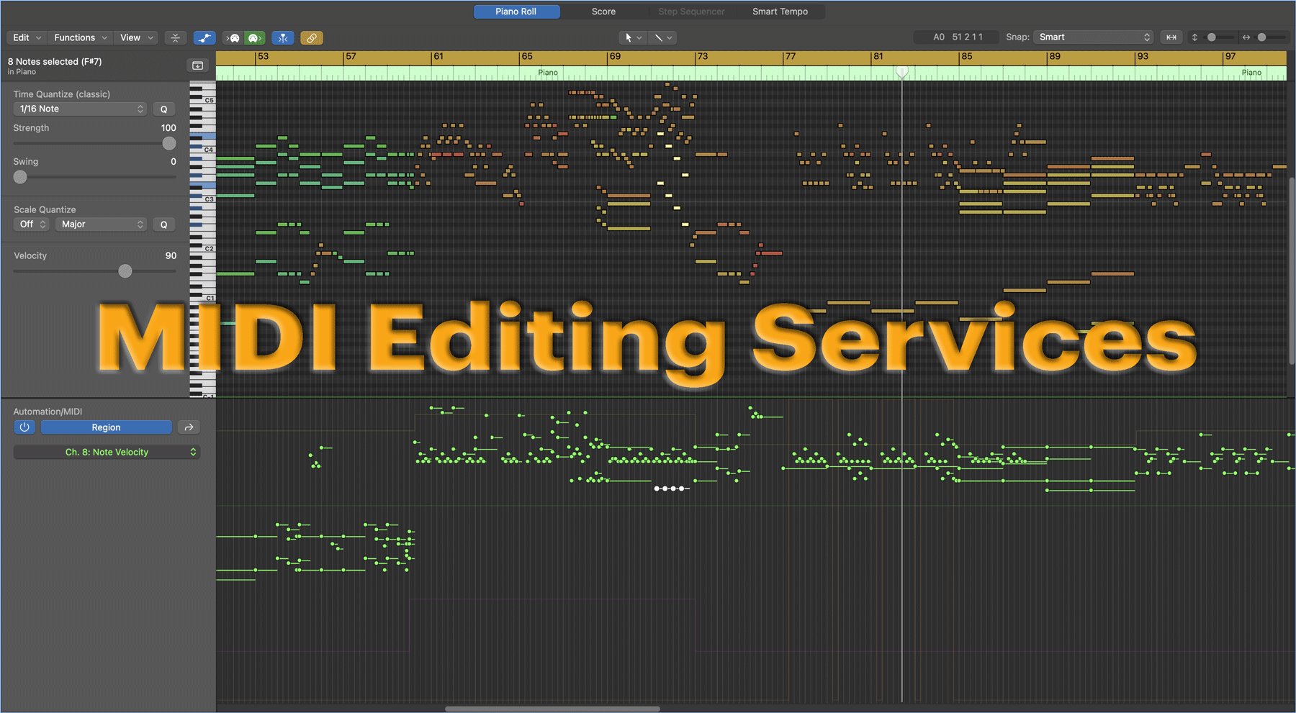Click the Time Handles icon near zoom sliders
This screenshot has height=713, width=1296.
[1171, 37]
